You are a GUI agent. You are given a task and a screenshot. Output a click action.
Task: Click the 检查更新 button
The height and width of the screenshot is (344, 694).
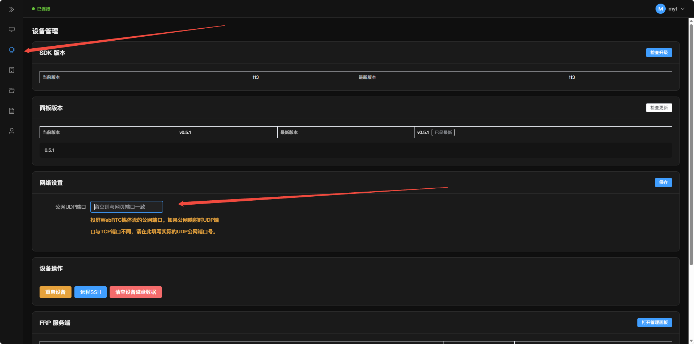[x=659, y=108]
